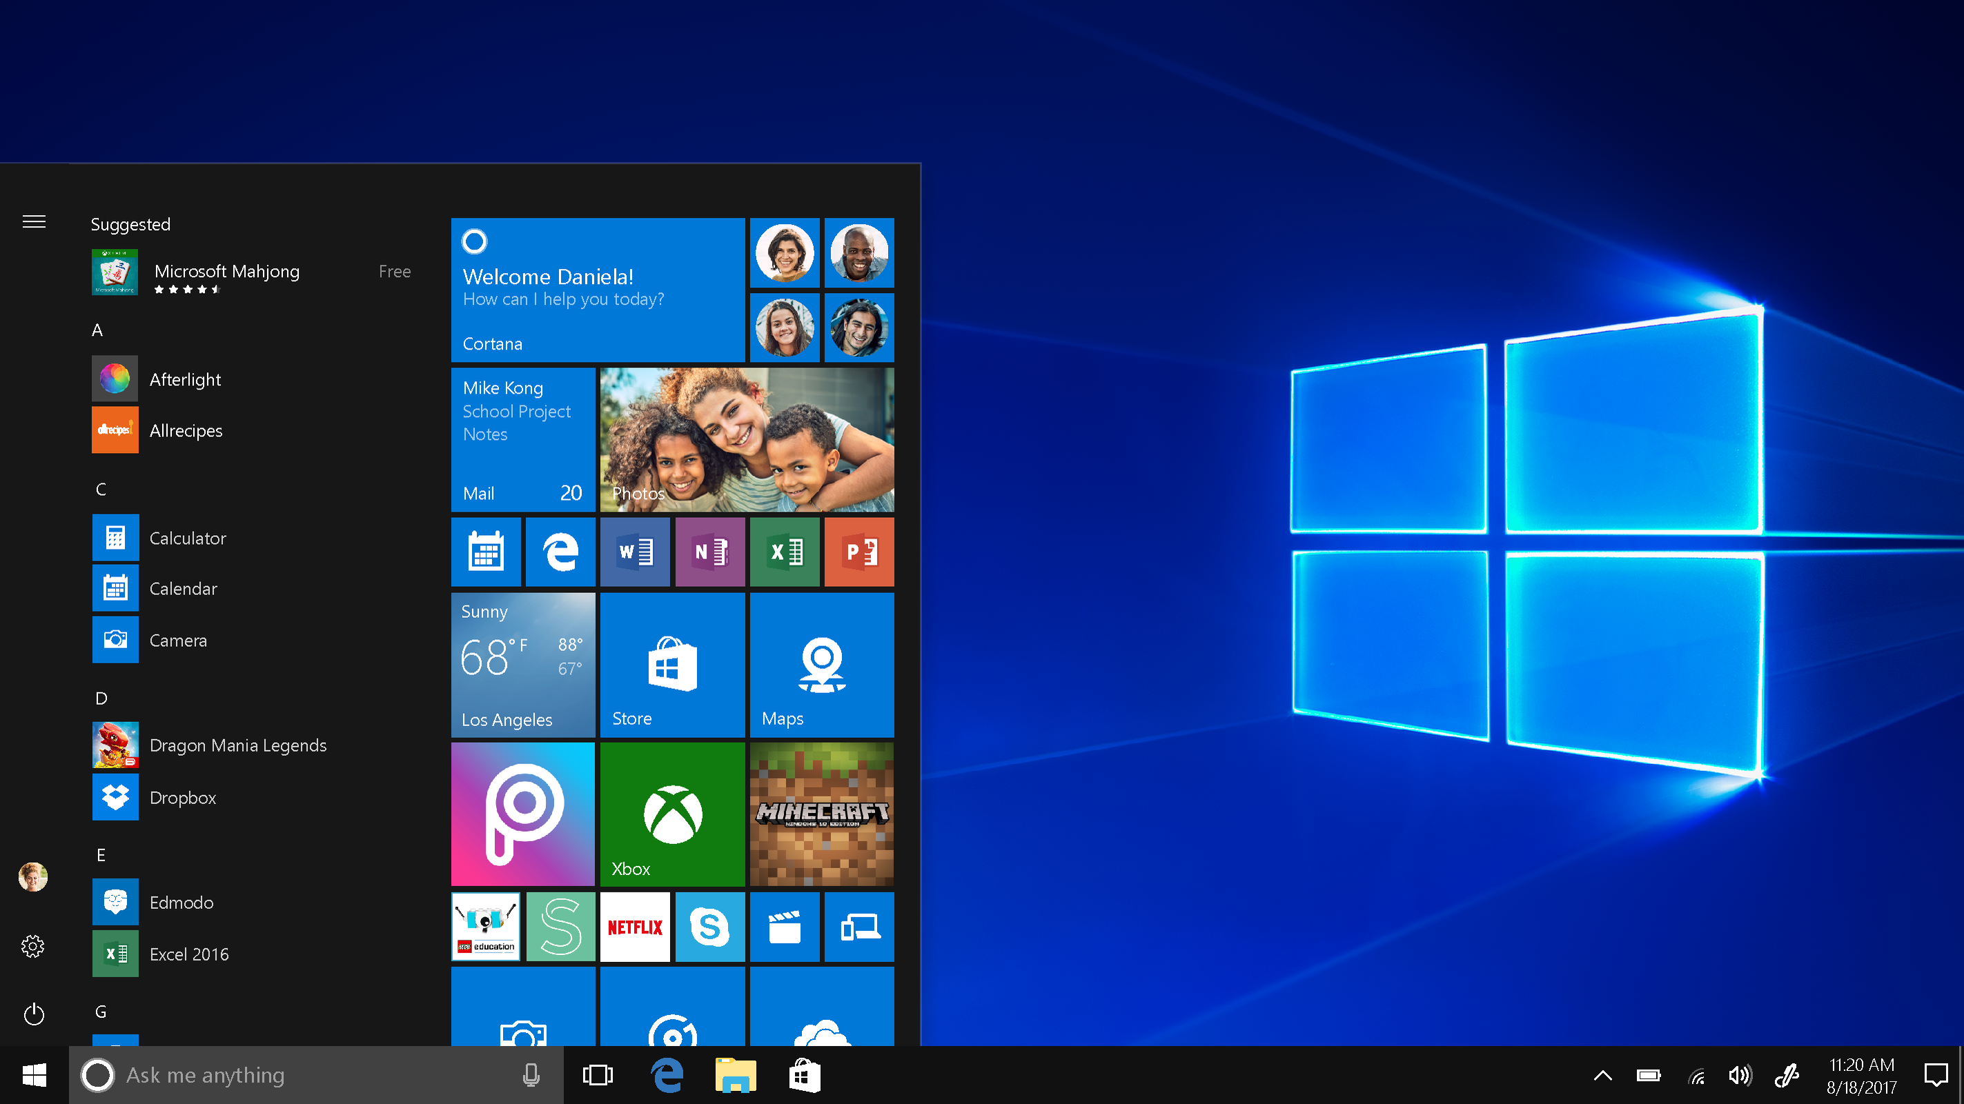The image size is (1964, 1104).
Task: Open Microsoft Edge browser tile
Action: 557,552
